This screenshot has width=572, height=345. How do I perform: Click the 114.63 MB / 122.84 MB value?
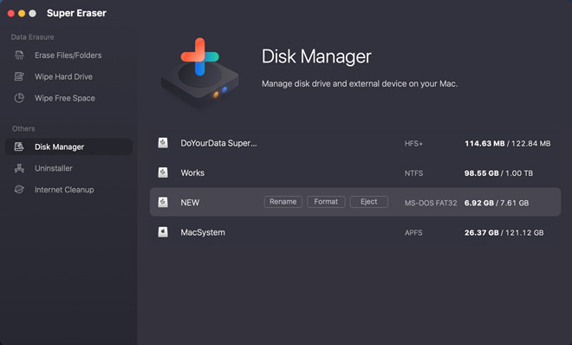tap(507, 143)
